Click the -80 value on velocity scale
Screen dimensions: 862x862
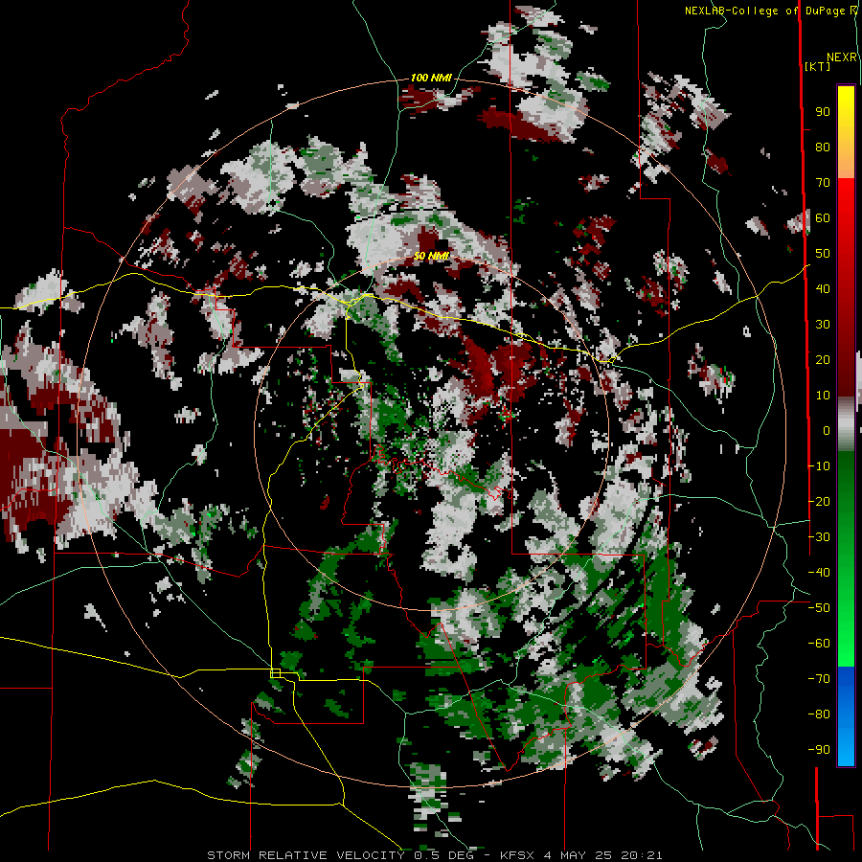[x=819, y=715]
